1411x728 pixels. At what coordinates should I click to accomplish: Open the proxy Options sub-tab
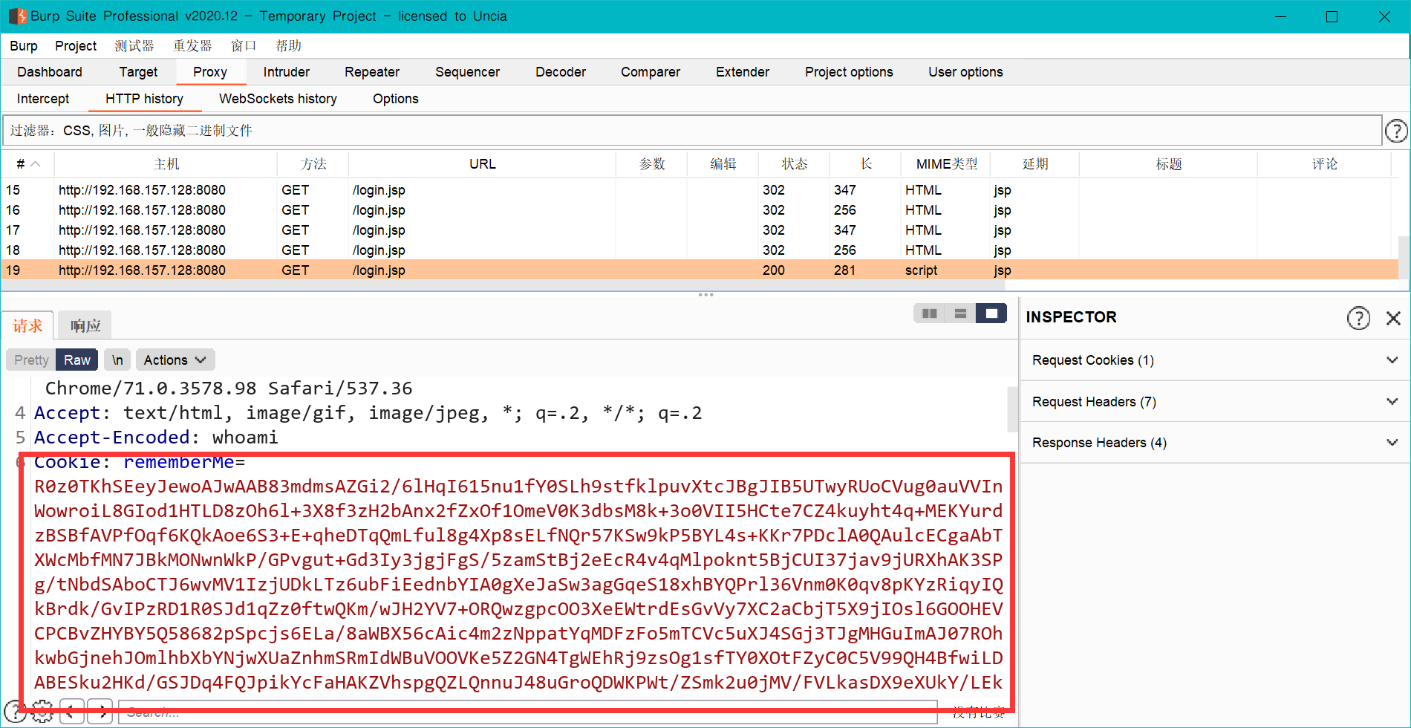[396, 99]
